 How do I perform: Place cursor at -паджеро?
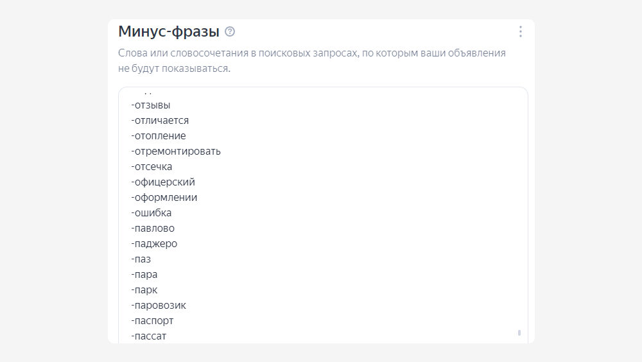click(154, 244)
